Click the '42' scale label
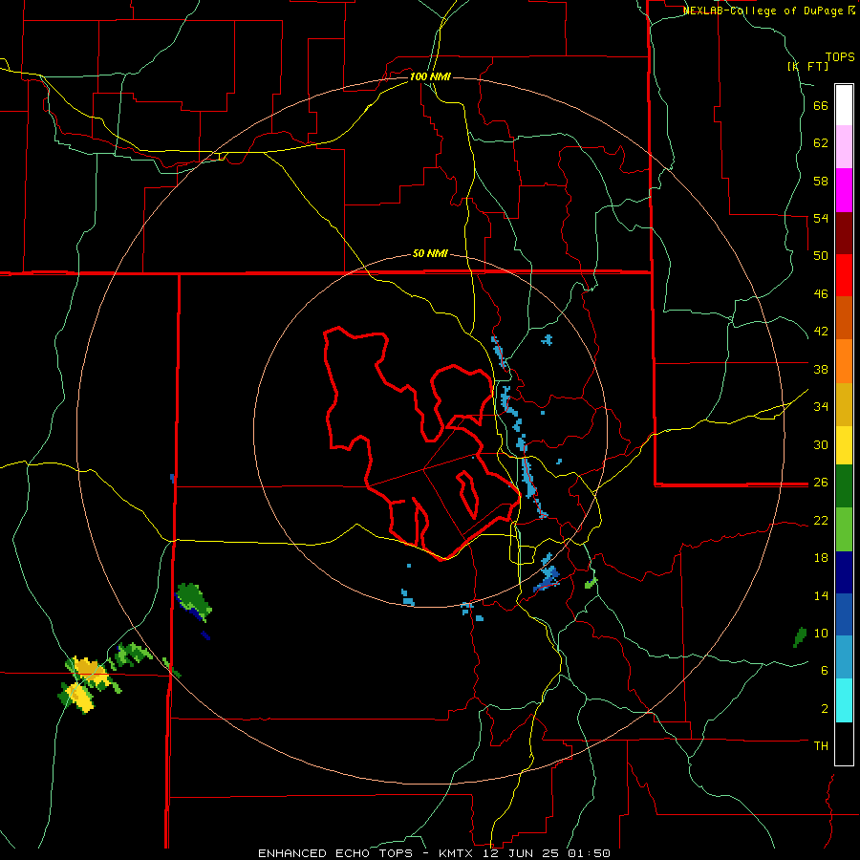The width and height of the screenshot is (860, 860). tap(821, 332)
